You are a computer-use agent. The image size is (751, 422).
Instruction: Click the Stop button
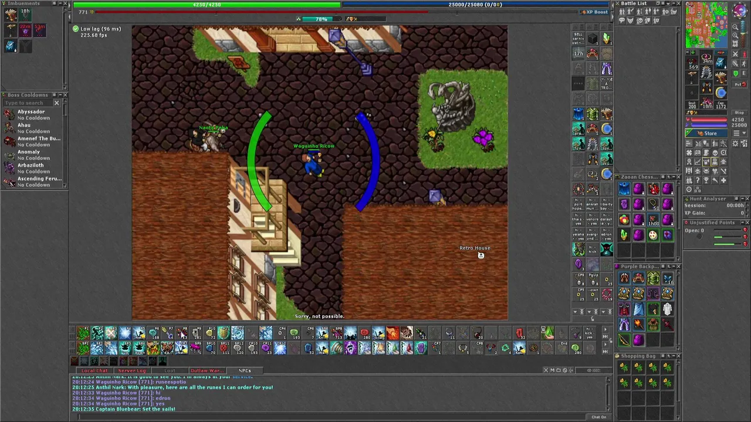coord(739,113)
